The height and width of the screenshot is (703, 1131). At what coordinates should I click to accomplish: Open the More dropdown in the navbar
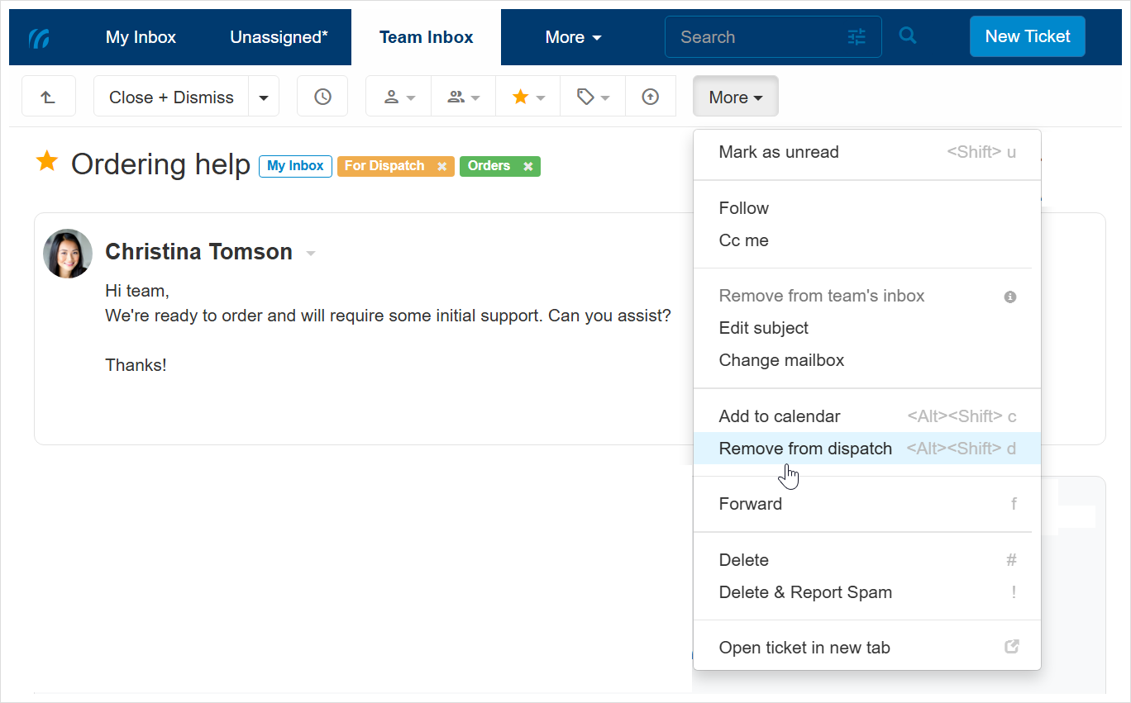572,36
